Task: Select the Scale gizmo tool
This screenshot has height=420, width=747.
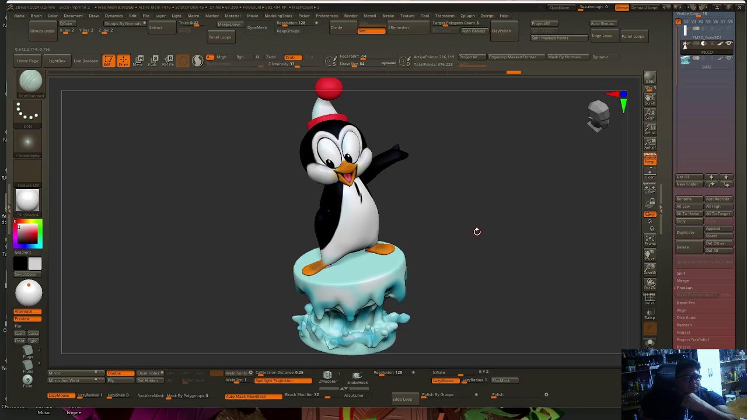Action: 154,61
